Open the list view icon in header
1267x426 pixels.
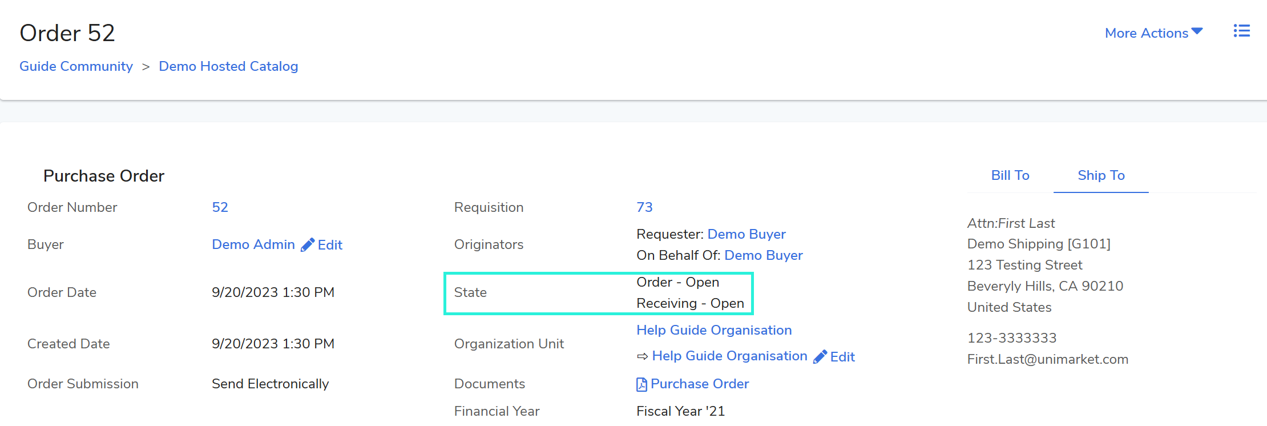[1241, 31]
